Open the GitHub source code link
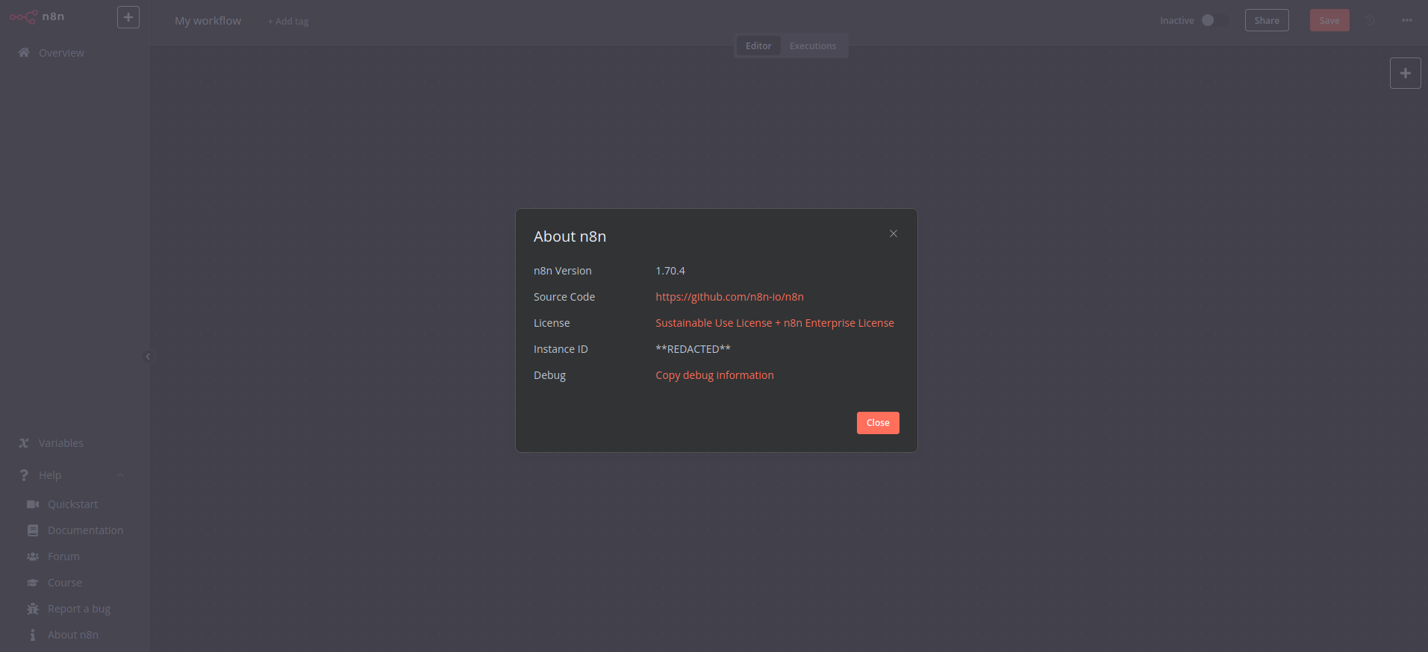This screenshot has height=652, width=1428. tap(729, 297)
